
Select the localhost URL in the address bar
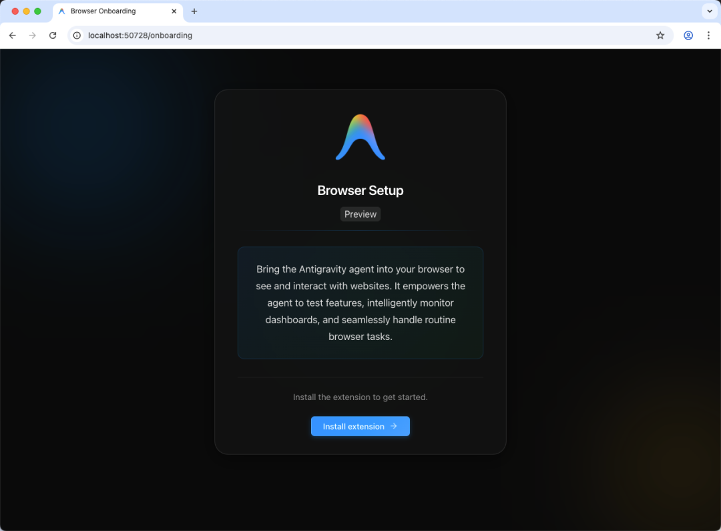tap(140, 35)
